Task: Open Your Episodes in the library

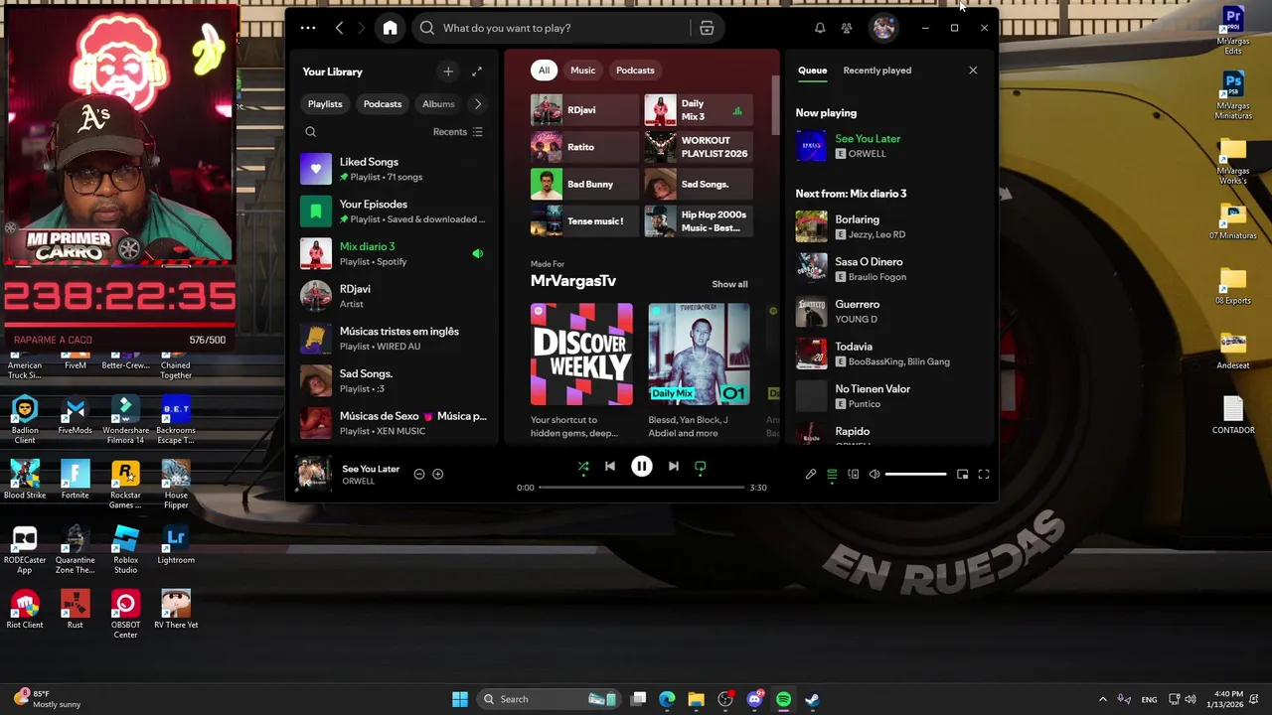Action: pyautogui.click(x=396, y=212)
